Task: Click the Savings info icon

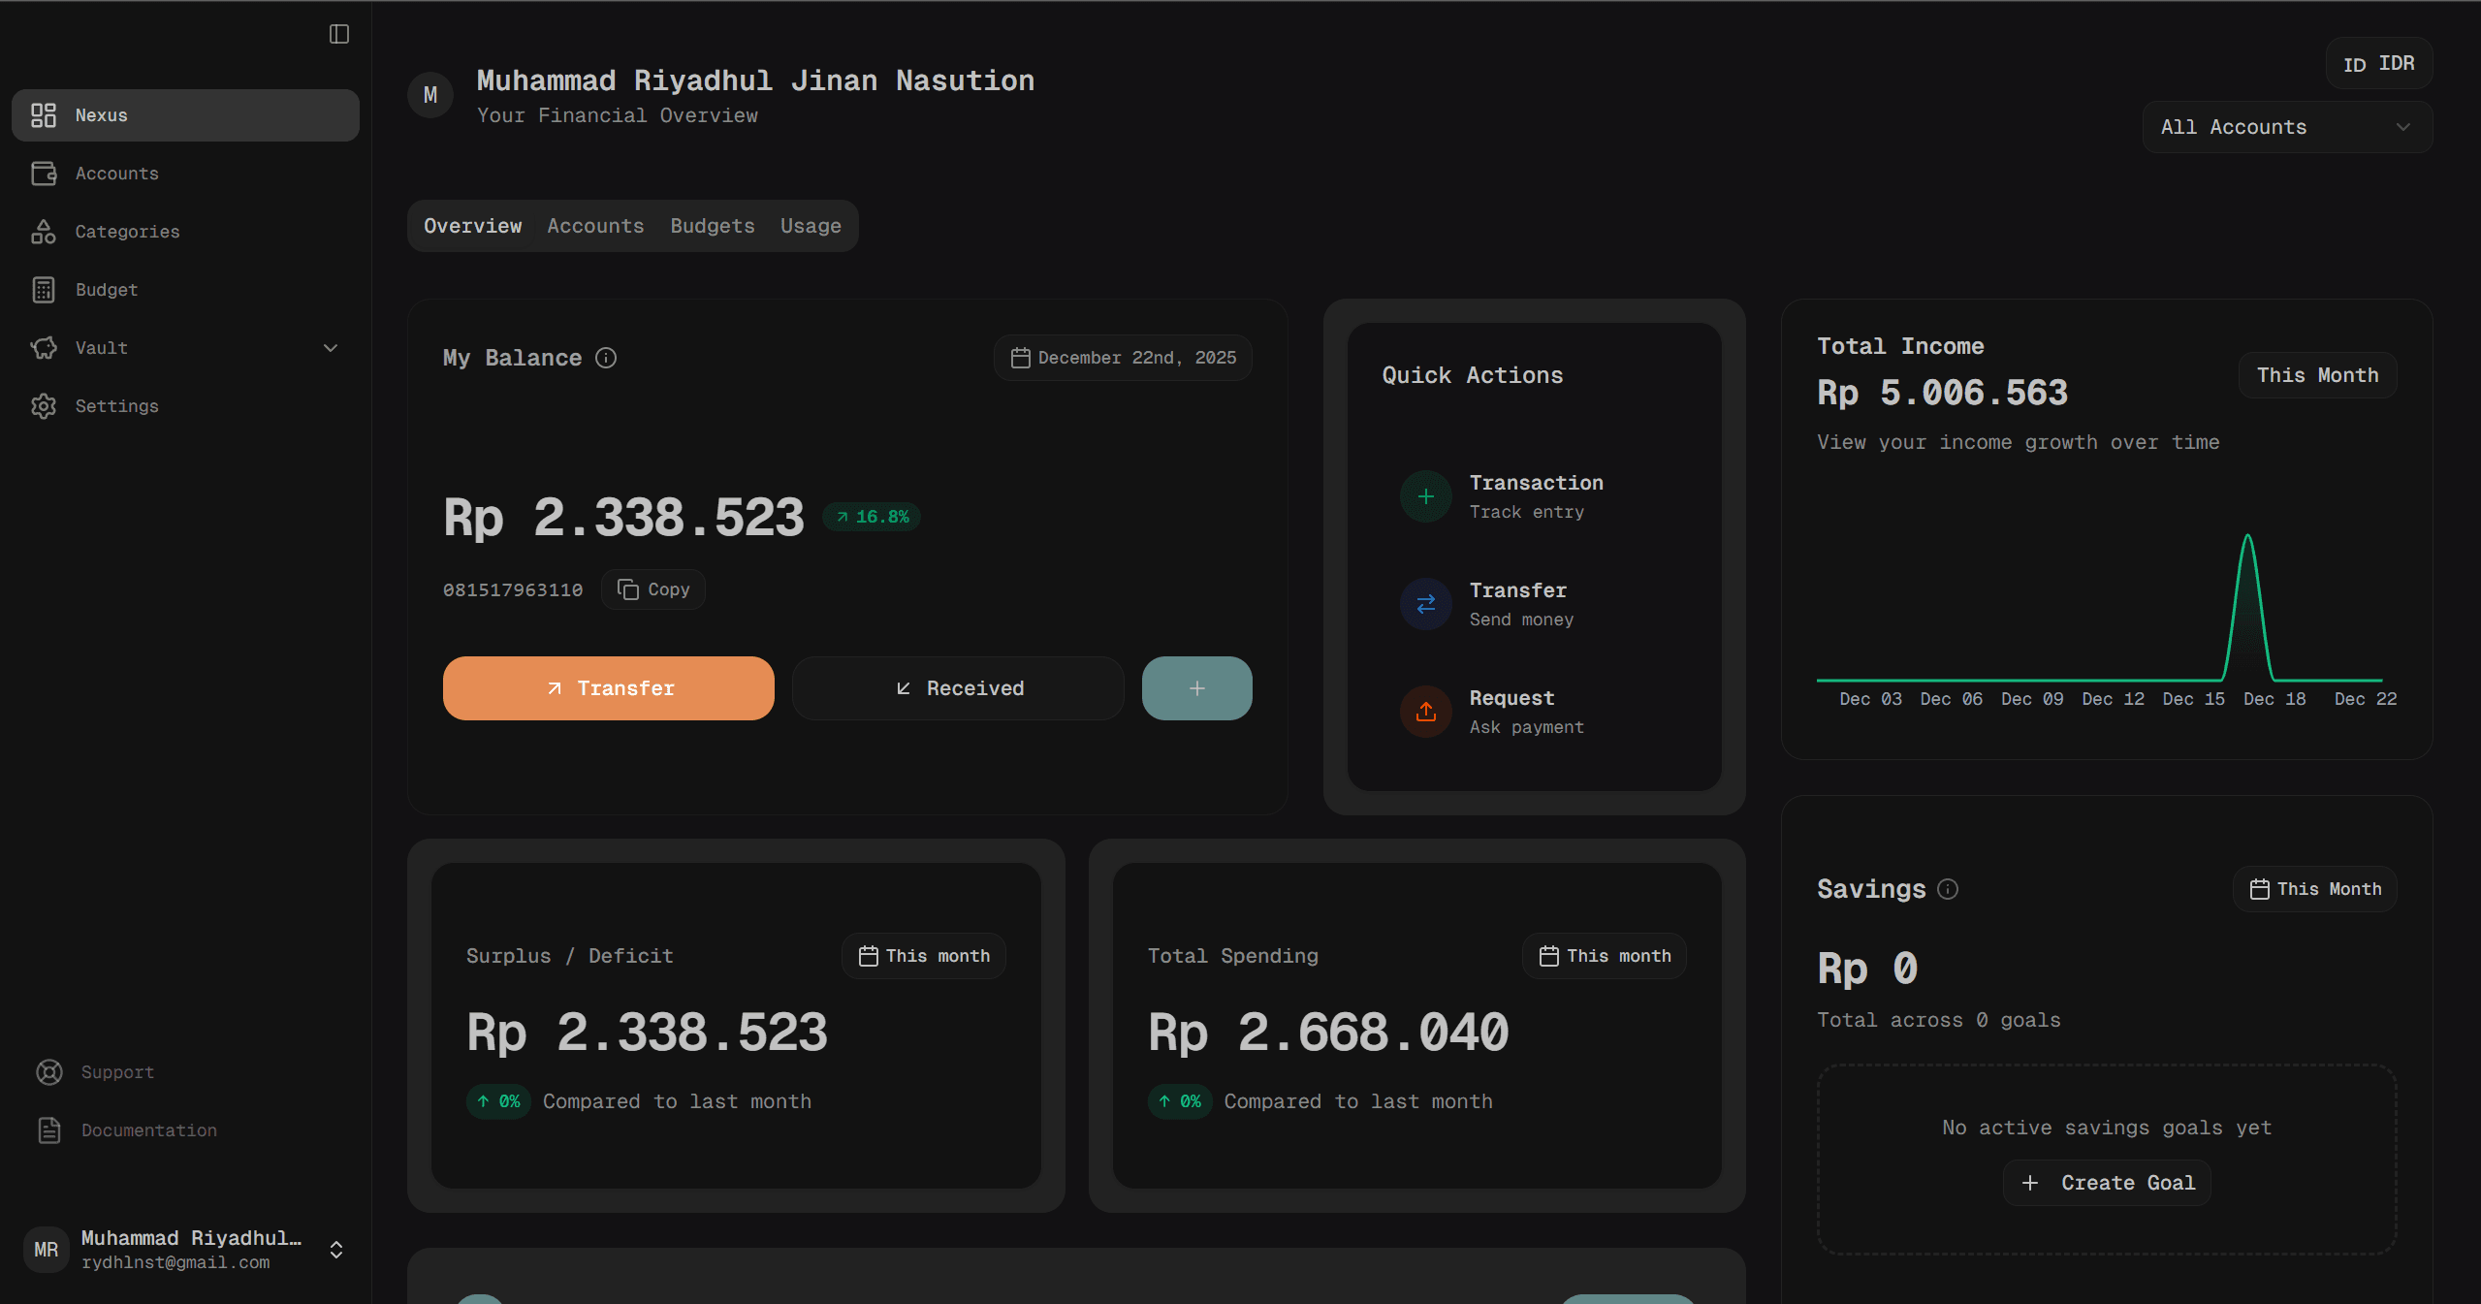Action: pyautogui.click(x=1948, y=889)
